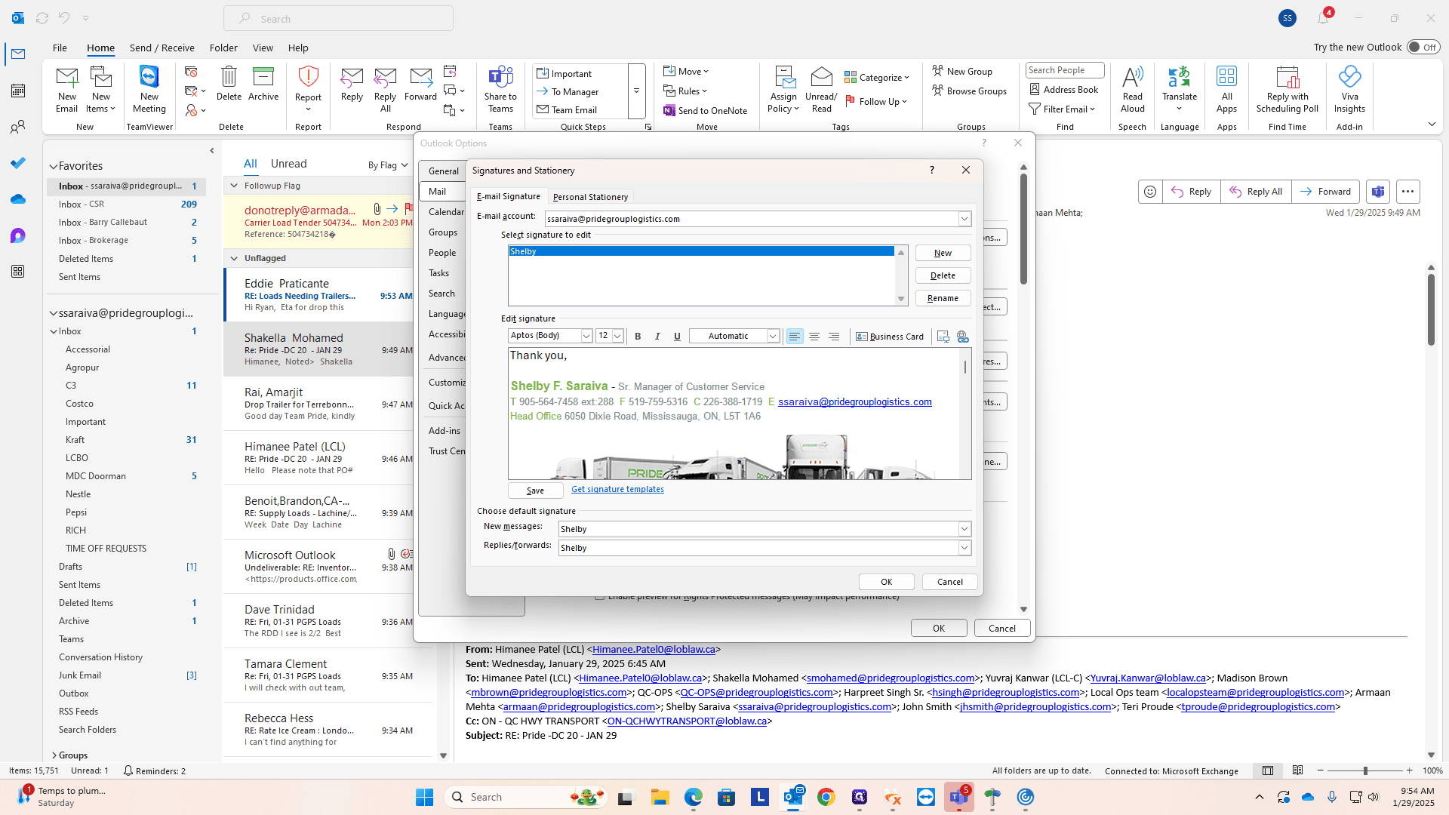Viewport: 1449px width, 815px height.
Task: Expand the Groups folder section
Action: coord(54,755)
